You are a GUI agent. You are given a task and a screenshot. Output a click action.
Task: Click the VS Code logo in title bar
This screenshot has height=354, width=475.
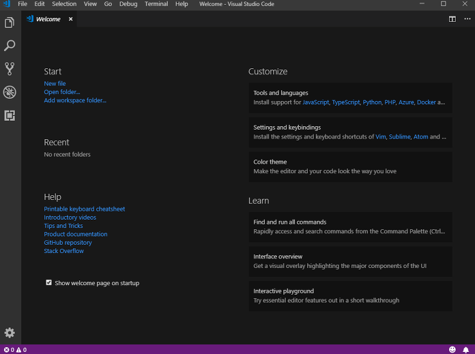(7, 4)
